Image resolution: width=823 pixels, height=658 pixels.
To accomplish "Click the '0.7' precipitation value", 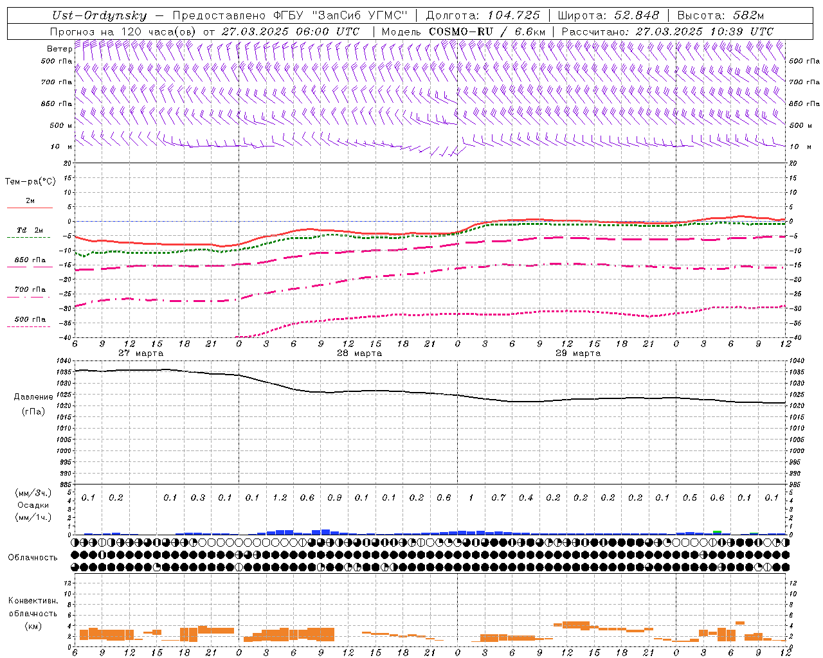I will pyautogui.click(x=498, y=498).
